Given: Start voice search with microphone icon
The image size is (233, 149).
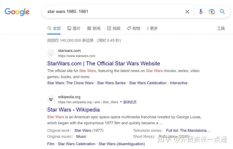Looking at the screenshot, I should (x=201, y=12).
